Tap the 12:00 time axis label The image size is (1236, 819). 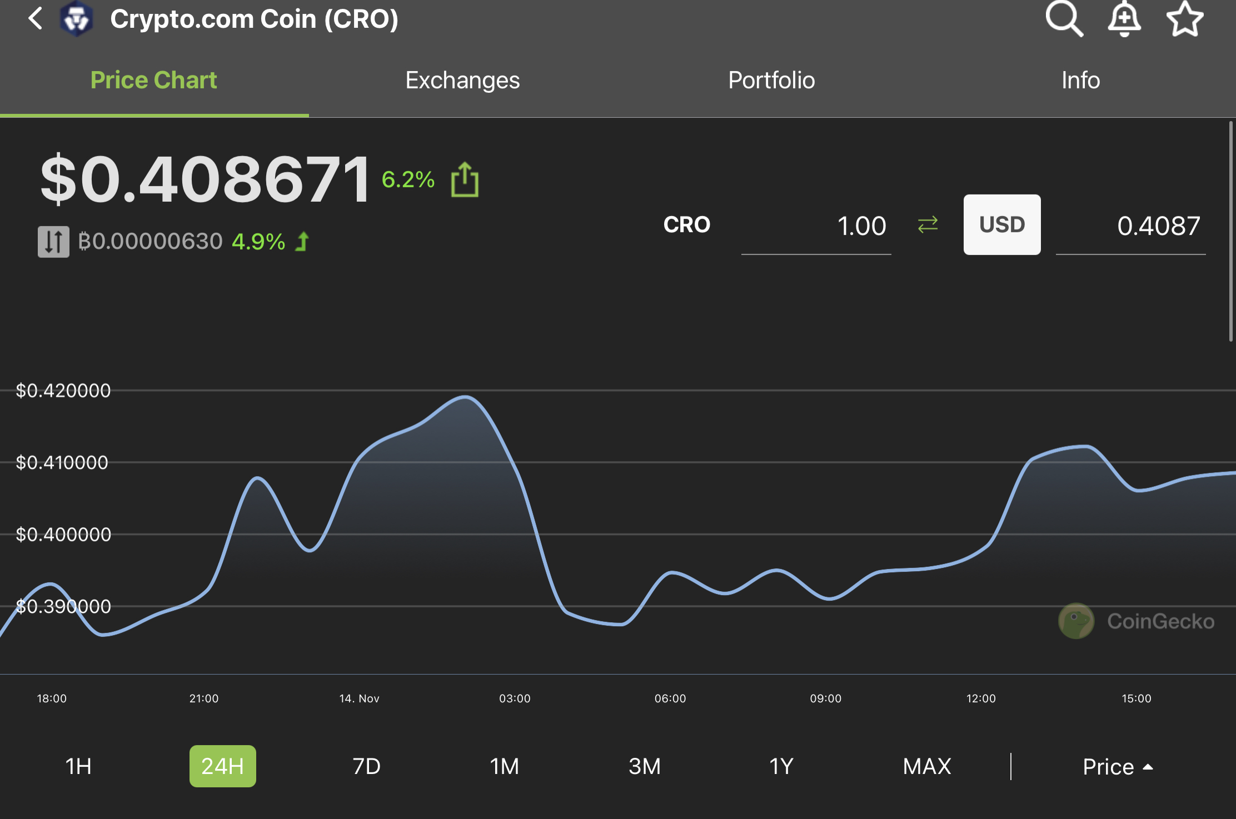981,698
